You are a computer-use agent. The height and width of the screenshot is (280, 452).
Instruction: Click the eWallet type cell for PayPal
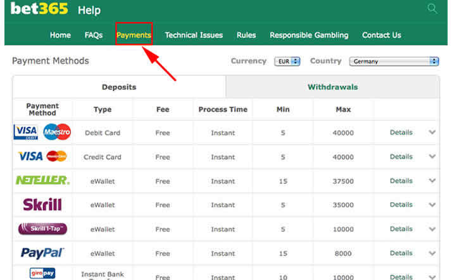103,253
